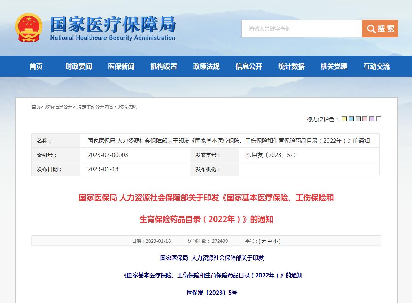Image resolution: width=412 pixels, height=303 pixels.
Task: Select the pink eye-protection color swatch
Action: tap(364, 119)
